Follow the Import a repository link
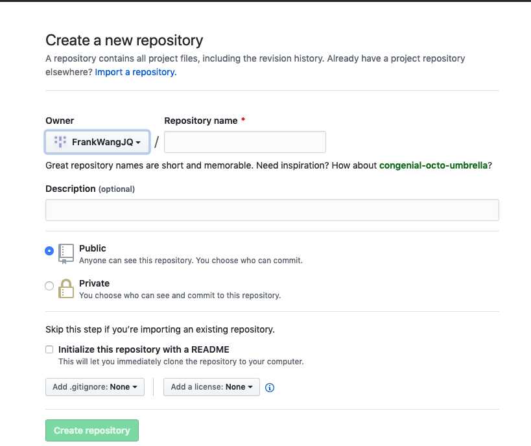Screen dimensions: 531x446 click(136, 72)
